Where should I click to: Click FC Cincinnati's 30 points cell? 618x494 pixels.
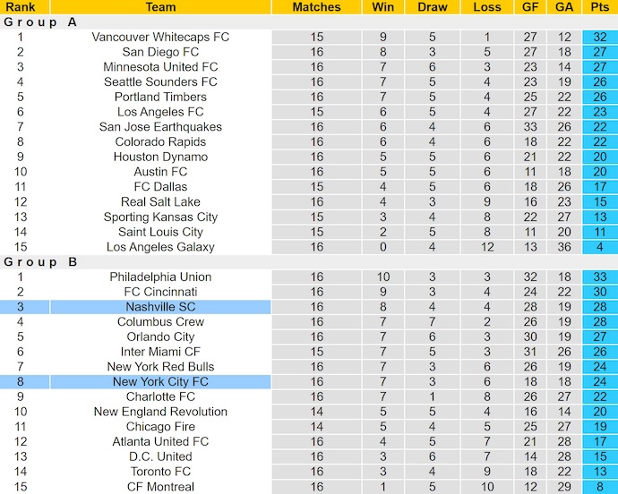coord(599,292)
